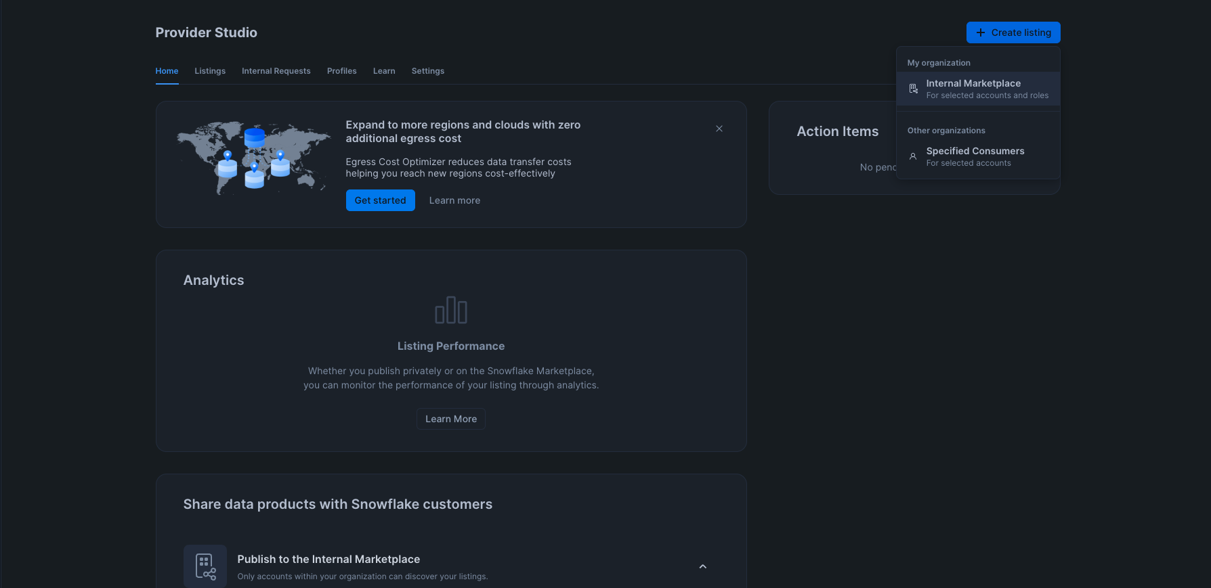Click the Listing Performance bar chart icon
Screen dimensions: 1211x588
click(x=451, y=311)
